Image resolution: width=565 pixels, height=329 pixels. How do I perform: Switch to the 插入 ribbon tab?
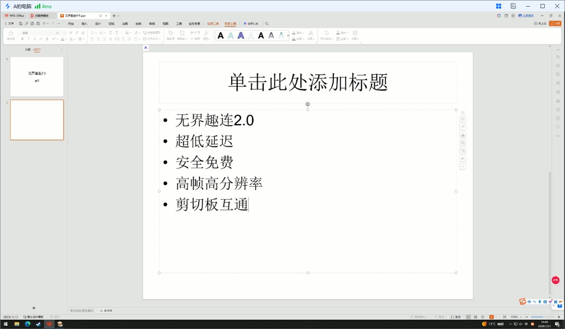tap(84, 24)
